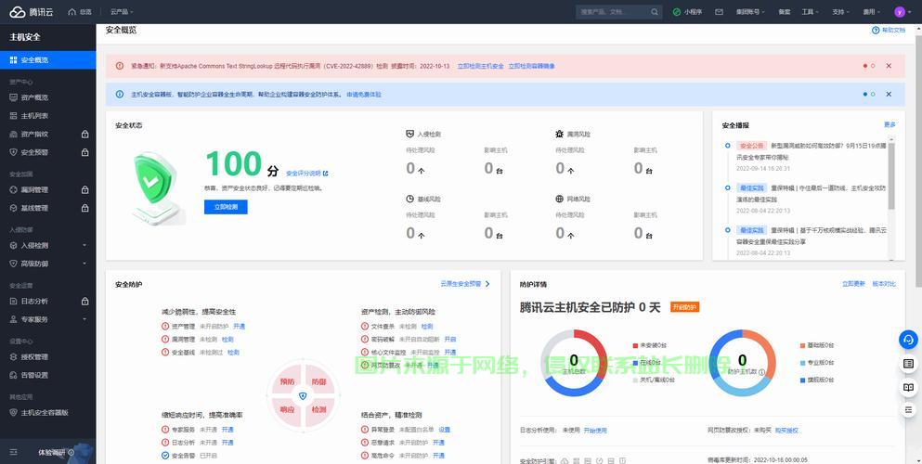922x464 pixels.
Task: Click the 申请免费体验 link
Action: point(363,94)
